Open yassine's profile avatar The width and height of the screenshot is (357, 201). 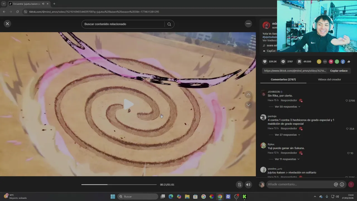point(263,170)
